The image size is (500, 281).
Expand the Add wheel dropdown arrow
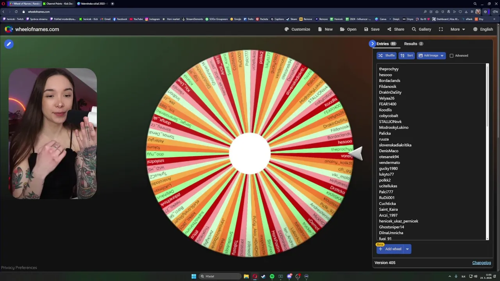point(407,249)
